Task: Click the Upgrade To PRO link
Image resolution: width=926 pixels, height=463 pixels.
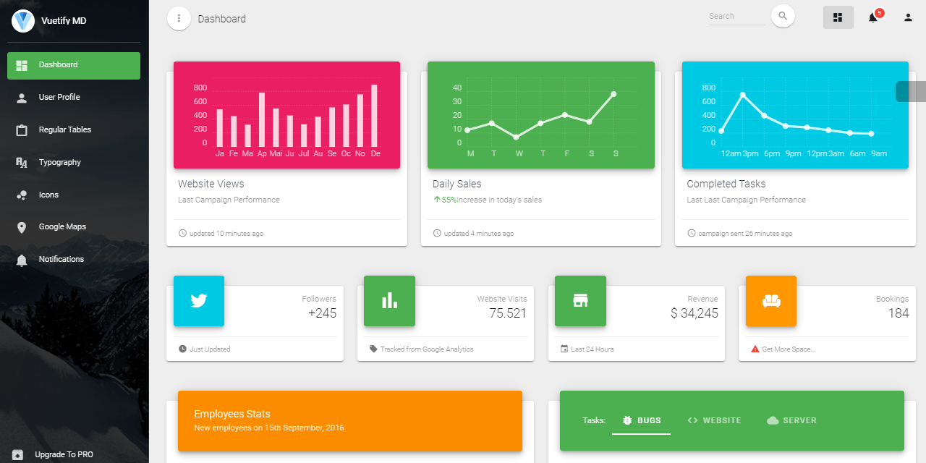Action: [65, 454]
